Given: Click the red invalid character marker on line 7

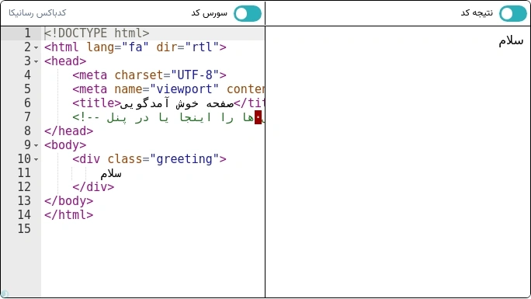Looking at the screenshot, I should point(258,117).
